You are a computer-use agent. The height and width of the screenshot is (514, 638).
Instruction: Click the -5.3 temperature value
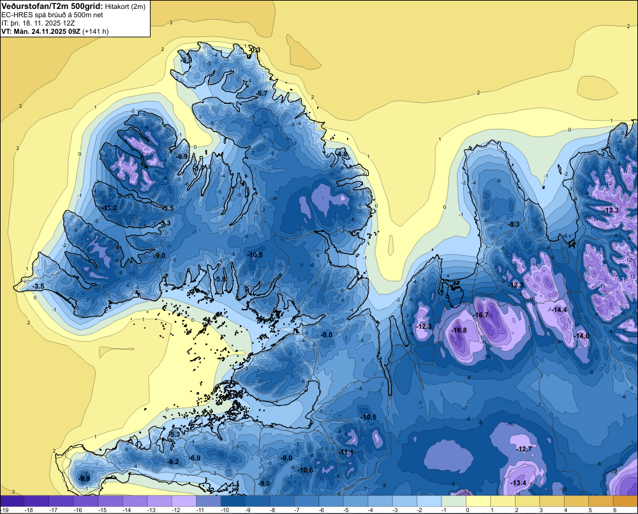(x=174, y=435)
